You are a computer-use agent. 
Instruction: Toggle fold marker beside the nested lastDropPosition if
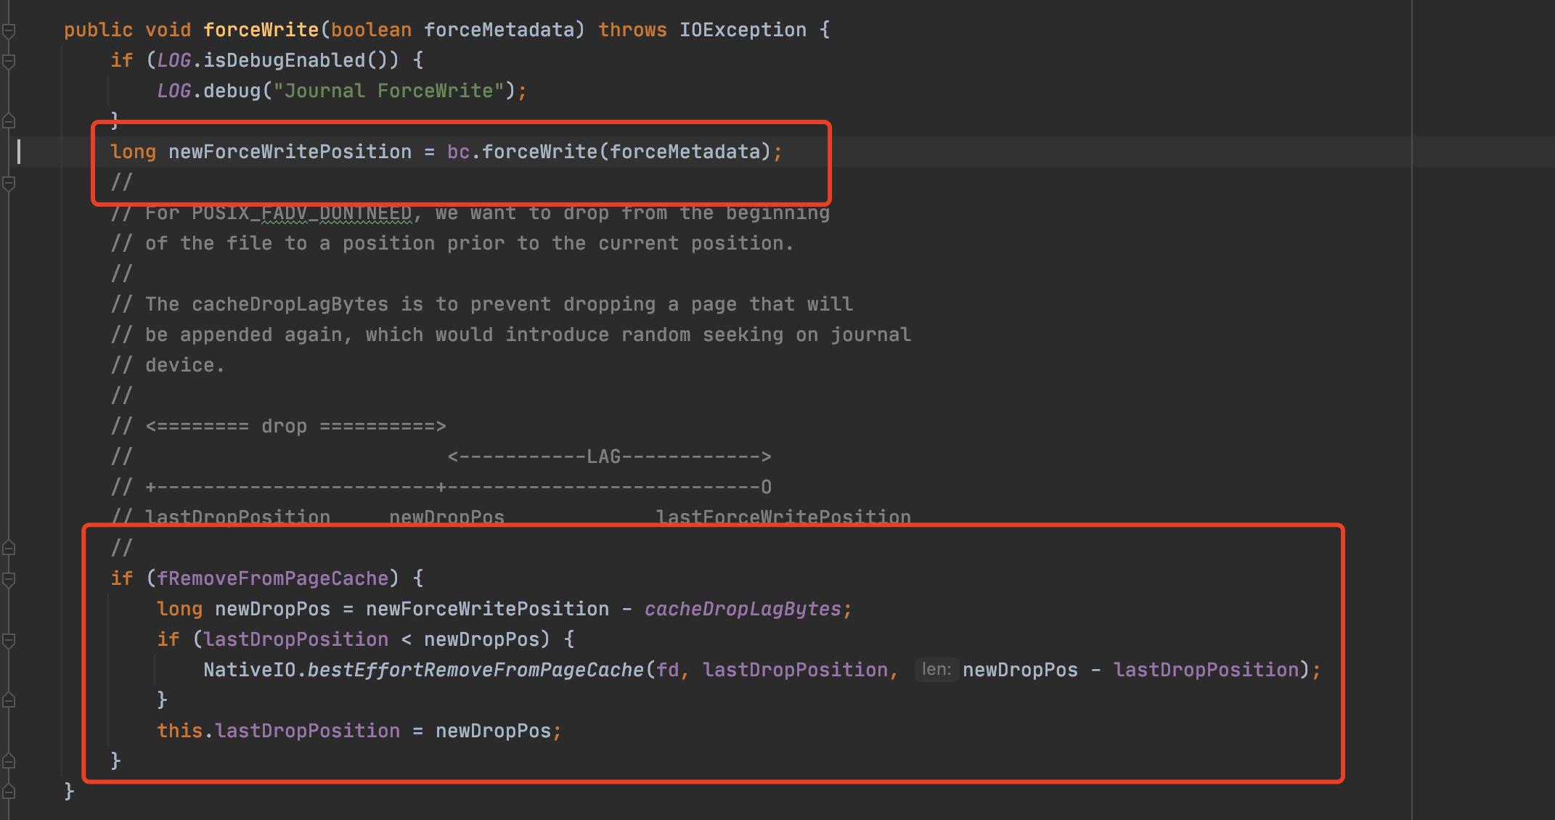click(x=9, y=640)
